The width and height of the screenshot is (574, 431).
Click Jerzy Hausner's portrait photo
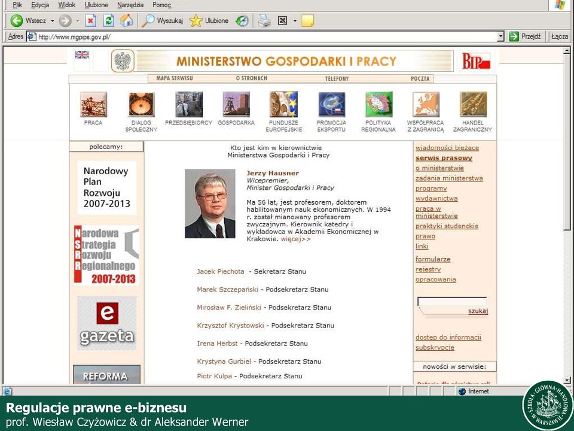210,204
